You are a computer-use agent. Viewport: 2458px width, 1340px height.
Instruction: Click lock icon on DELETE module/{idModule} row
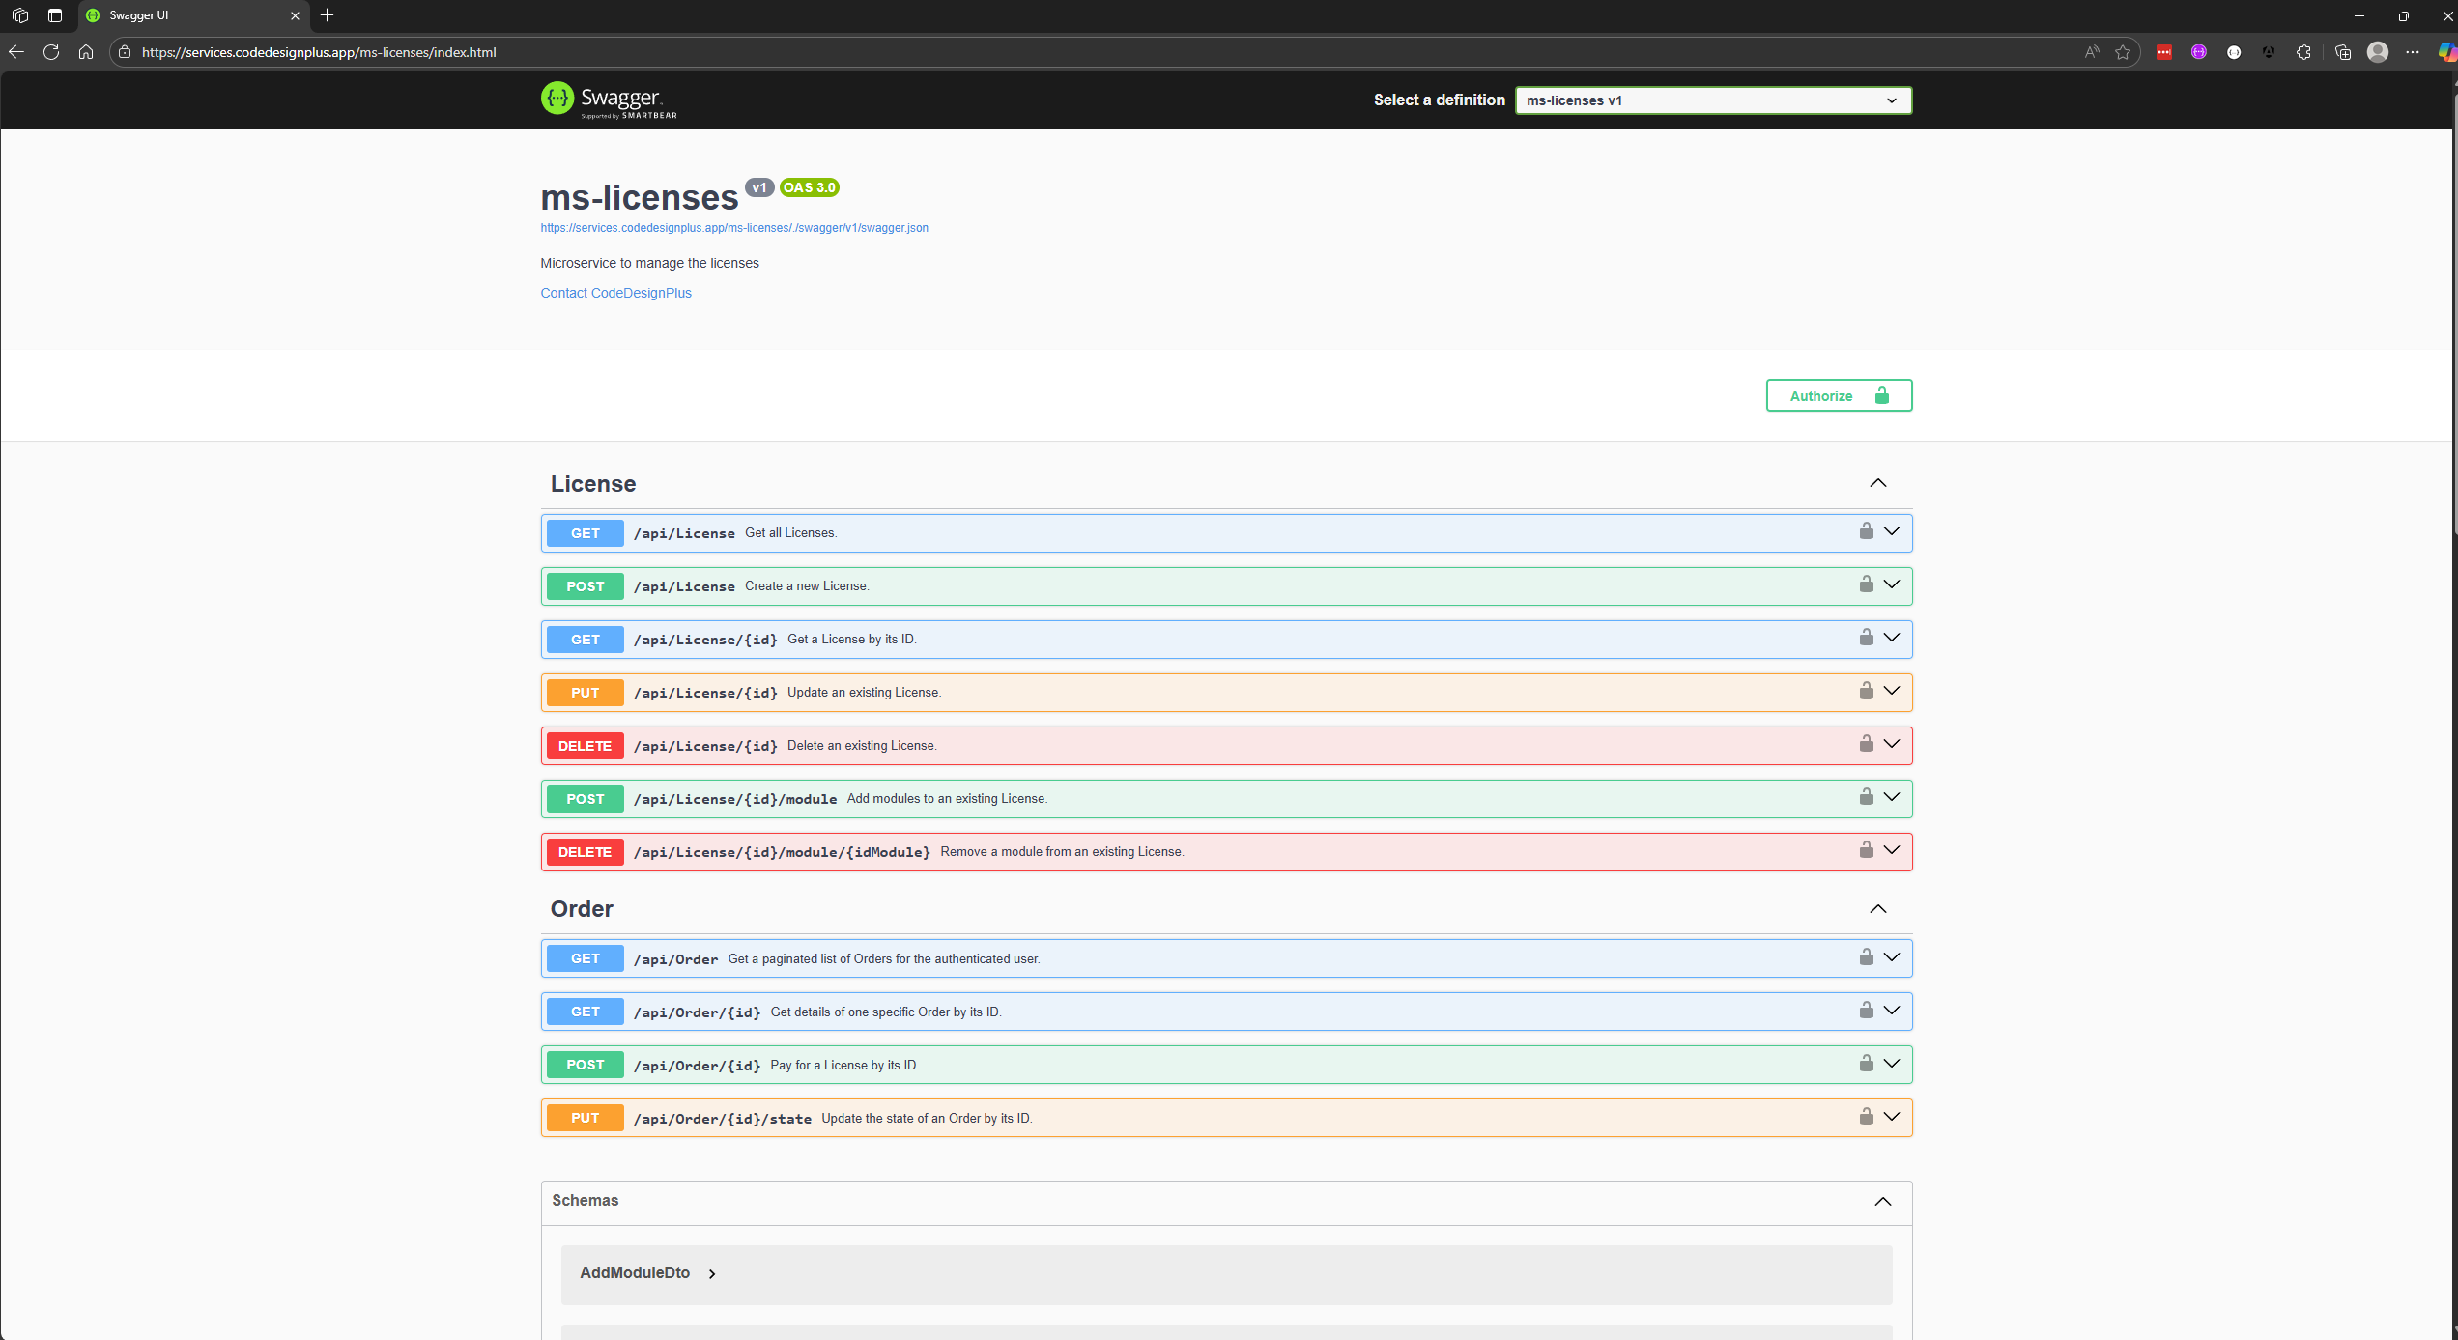coord(1866,850)
